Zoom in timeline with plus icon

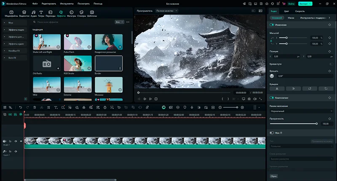(242, 108)
